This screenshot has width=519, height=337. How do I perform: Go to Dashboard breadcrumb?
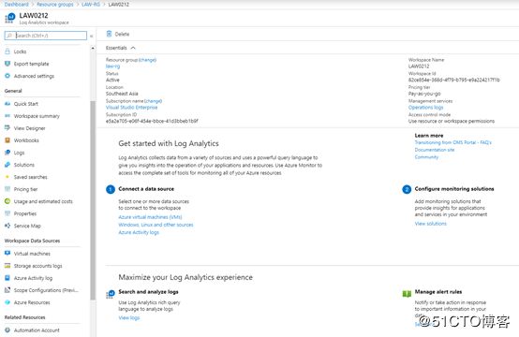point(17,5)
